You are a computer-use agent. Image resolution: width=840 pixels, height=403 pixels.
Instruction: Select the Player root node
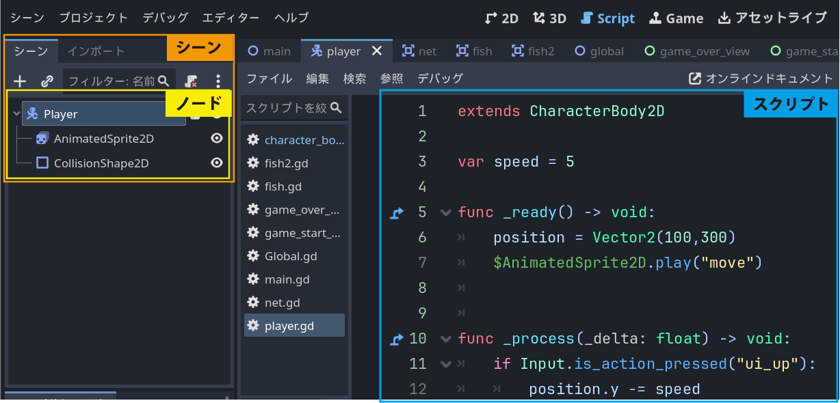[x=104, y=114]
